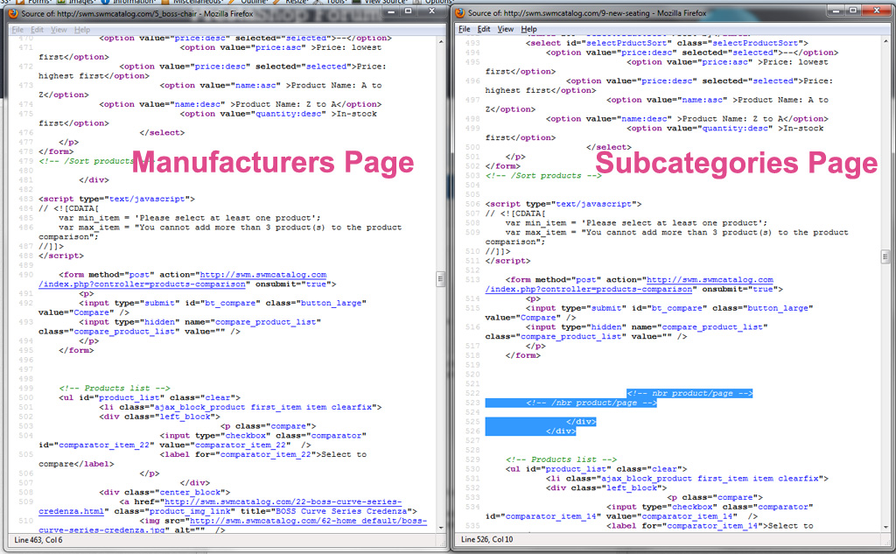
Task: Click the 'Products list' comment on line 529
Action: click(x=561, y=459)
